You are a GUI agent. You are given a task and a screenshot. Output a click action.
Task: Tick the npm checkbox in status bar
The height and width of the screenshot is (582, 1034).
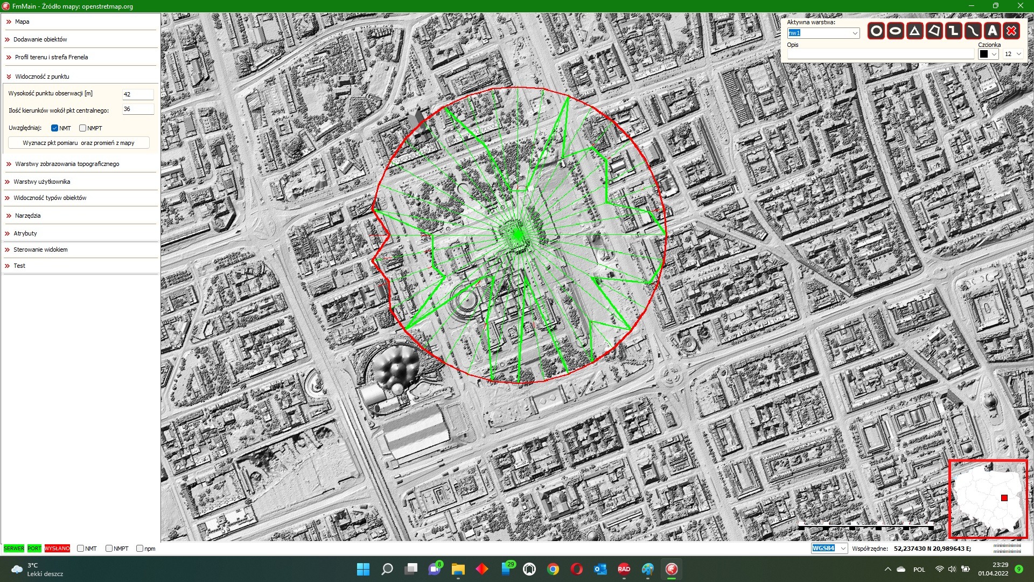coord(139,549)
